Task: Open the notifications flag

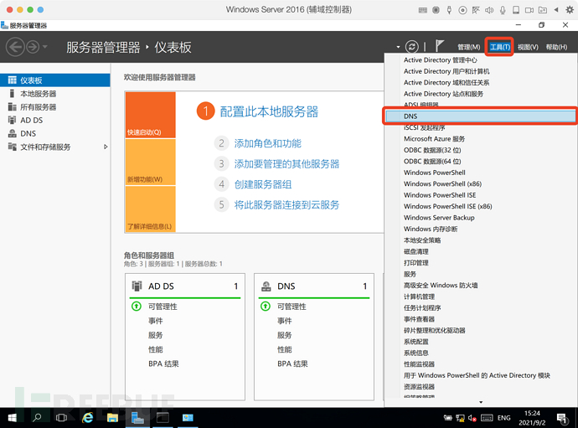Action: pos(439,46)
